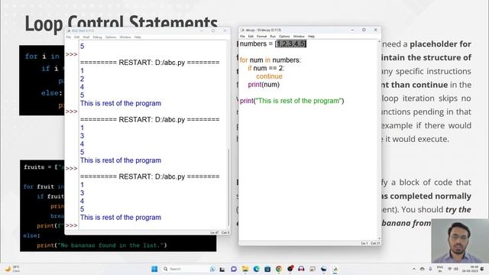Click the abc.py editor vertical scrollbar
The height and width of the screenshot is (275, 489).
(379, 140)
